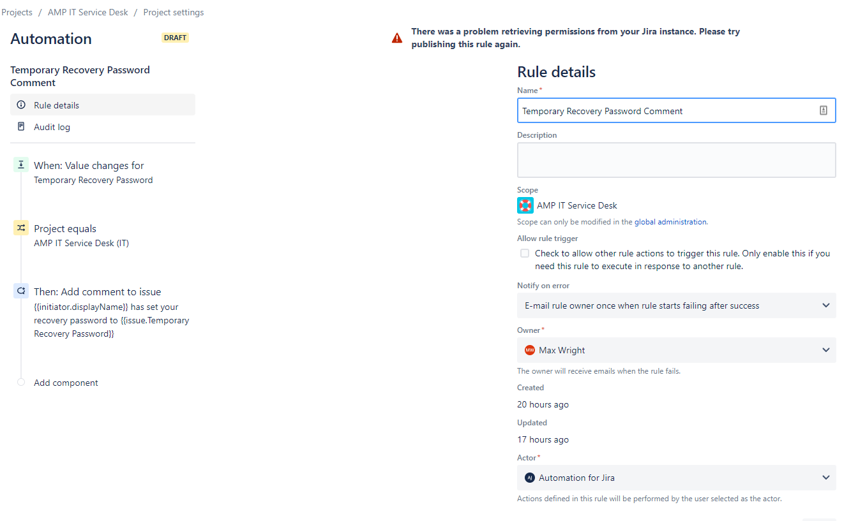Viewport: 858px width, 521px height.
Task: Click Add component in rule chain
Action: point(66,383)
